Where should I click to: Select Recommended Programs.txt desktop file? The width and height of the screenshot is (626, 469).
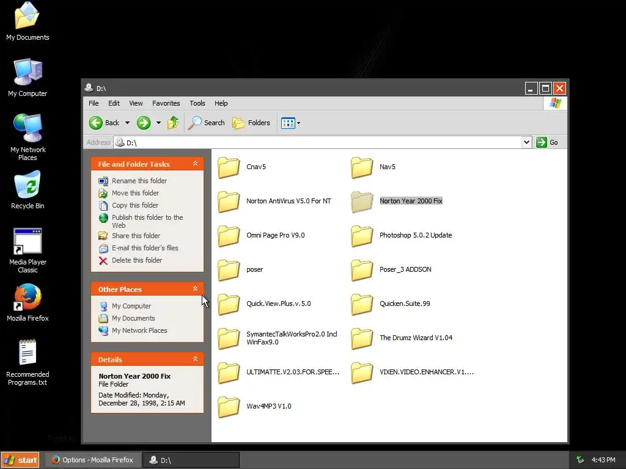click(28, 352)
